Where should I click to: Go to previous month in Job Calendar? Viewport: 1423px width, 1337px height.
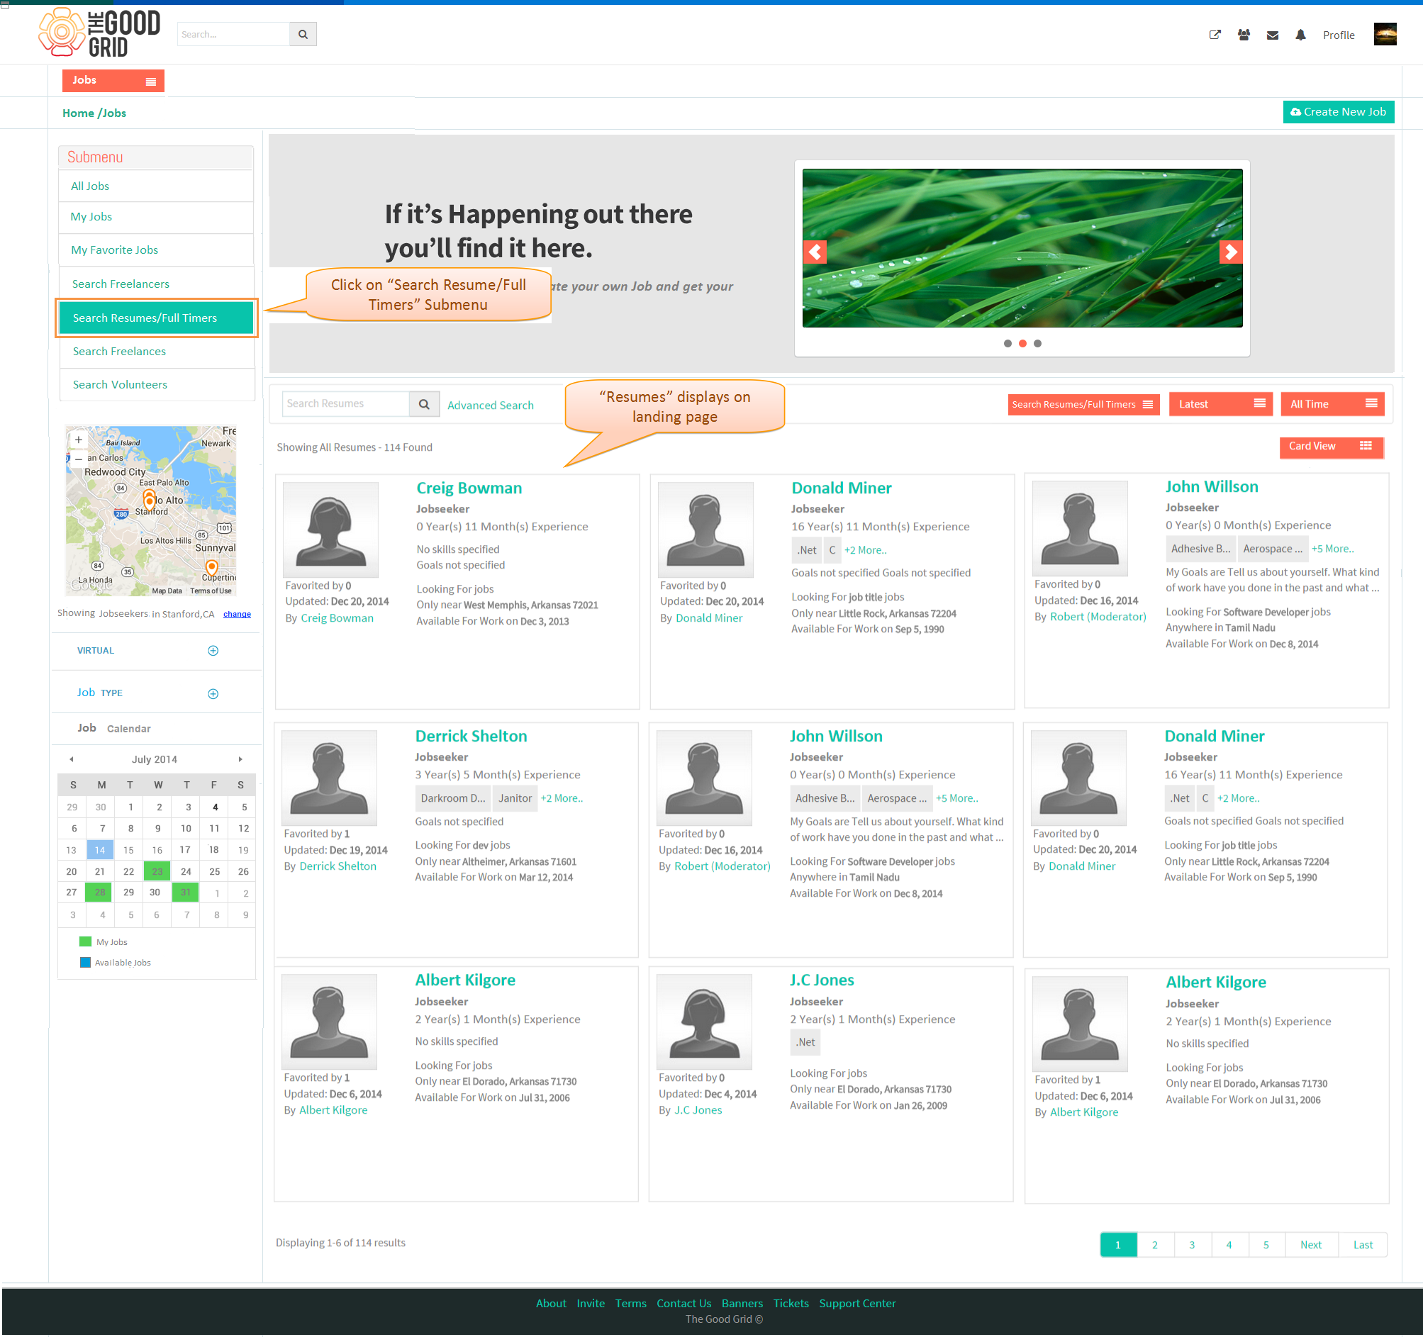[71, 759]
